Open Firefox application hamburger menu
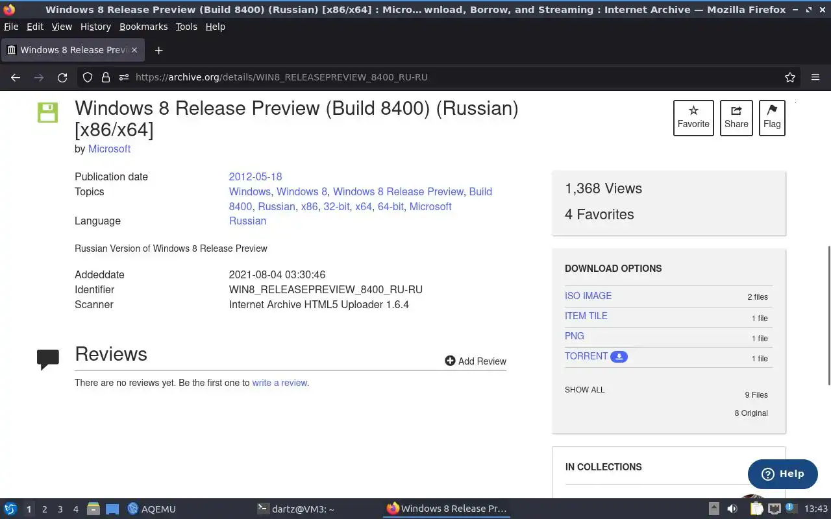 [x=815, y=77]
